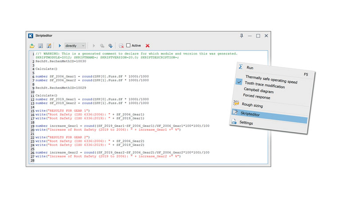Image resolution: width=355 pixels, height=199 pixels.
Task: Choose Thermally safe operating speed menu entry
Action: [x=271, y=80]
